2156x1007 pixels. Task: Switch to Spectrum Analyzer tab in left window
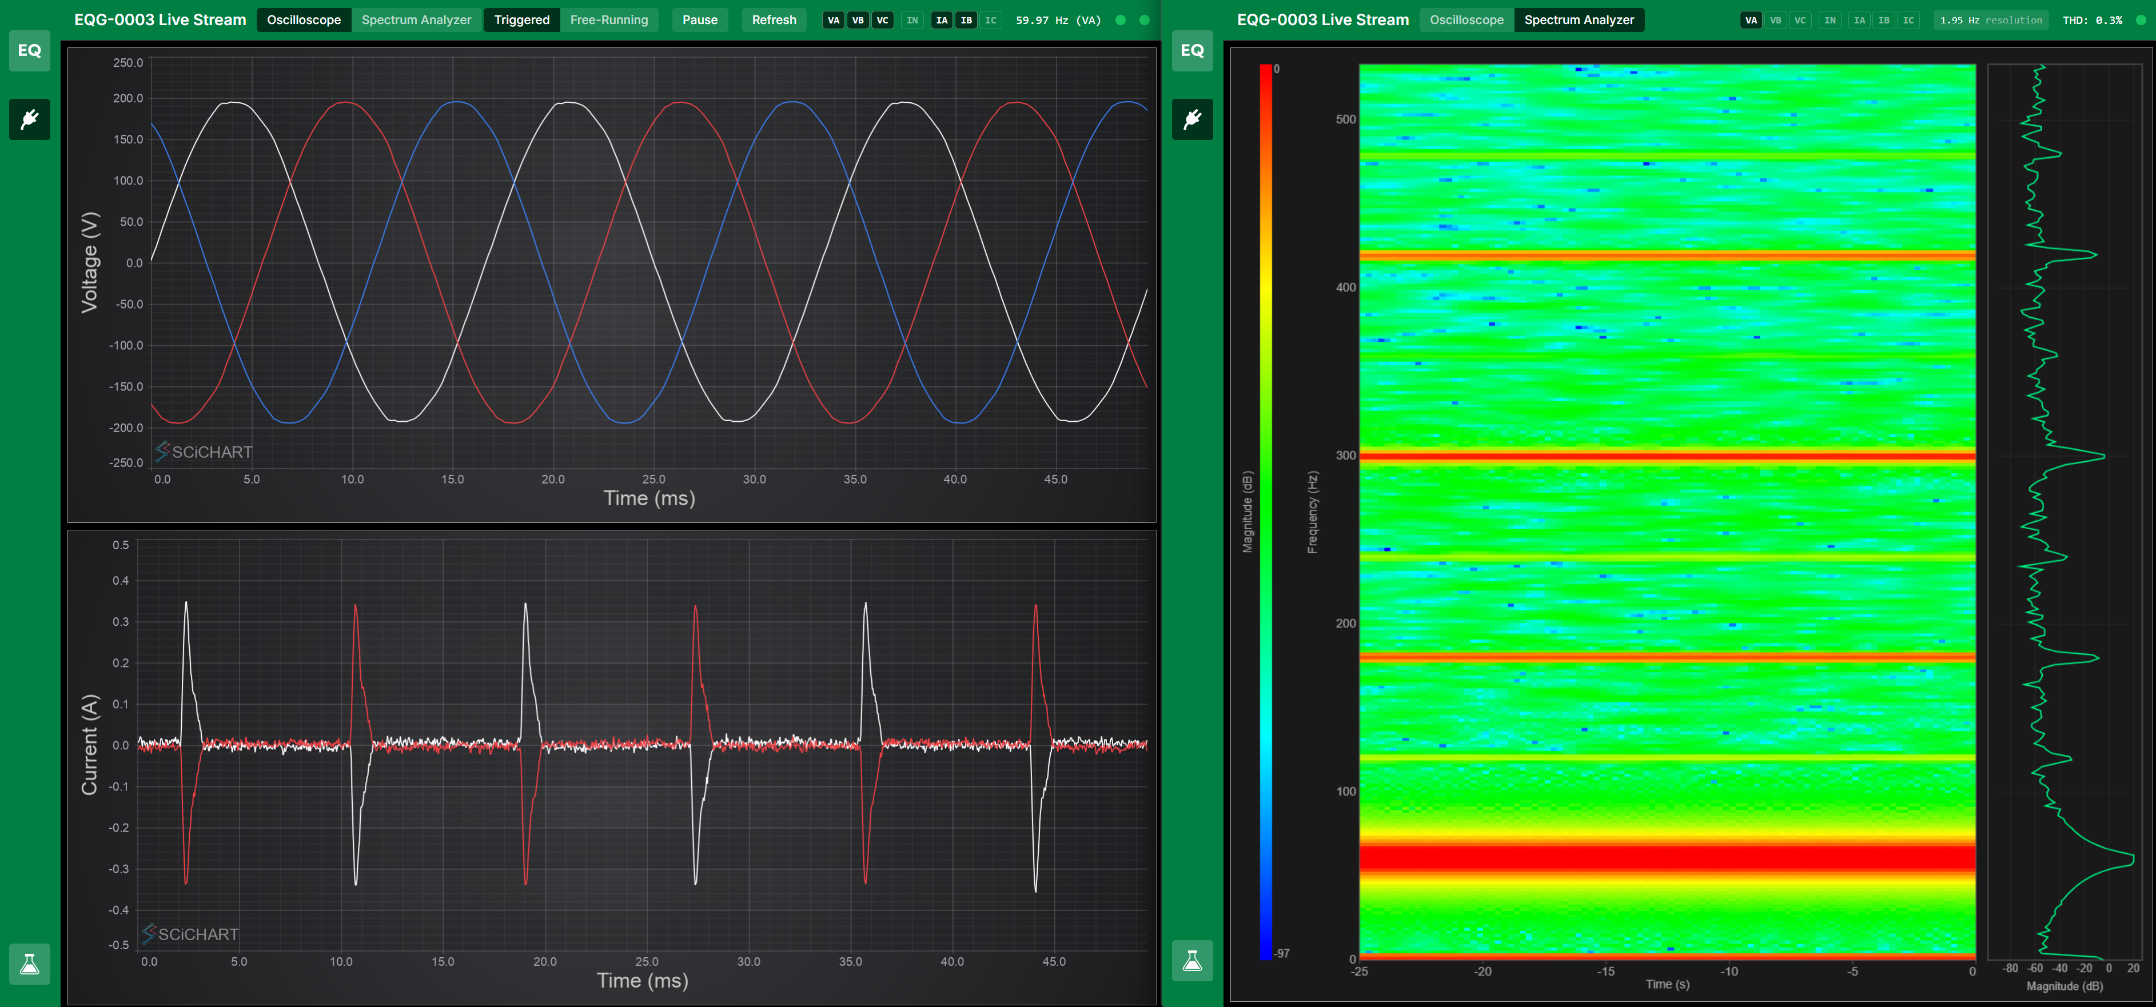pyautogui.click(x=416, y=20)
